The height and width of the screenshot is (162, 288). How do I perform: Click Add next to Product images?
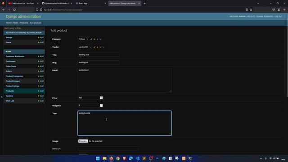point(41,81)
